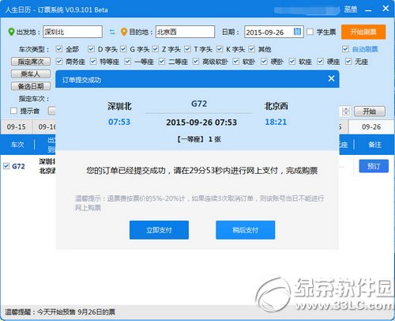Select the 09-26 date tab
This screenshot has width=395, height=321.
(x=371, y=127)
